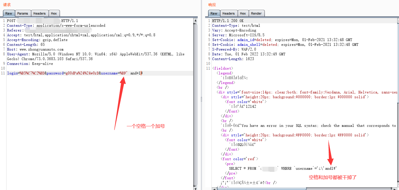Click the request Content-Type urlencoded header

tap(56, 26)
